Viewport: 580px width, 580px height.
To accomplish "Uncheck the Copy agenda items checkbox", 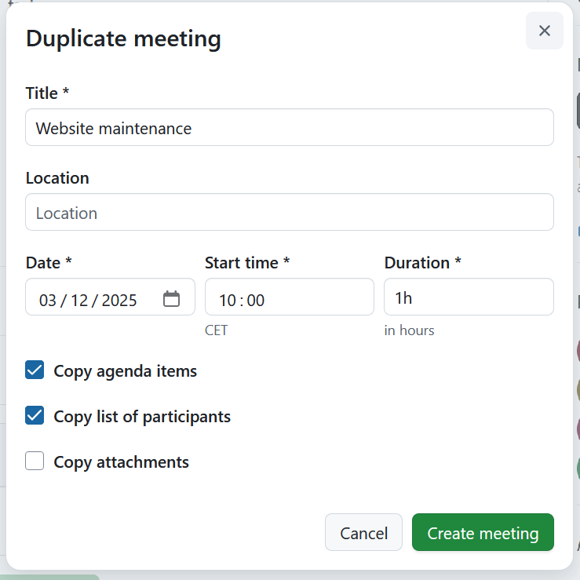I will (x=35, y=370).
